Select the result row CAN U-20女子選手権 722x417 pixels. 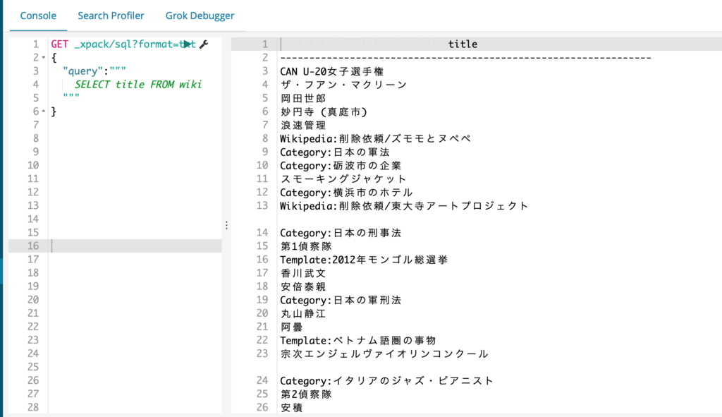click(x=332, y=71)
